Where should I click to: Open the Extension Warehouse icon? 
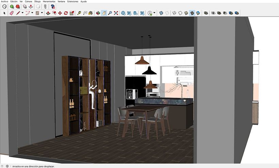[129, 13]
